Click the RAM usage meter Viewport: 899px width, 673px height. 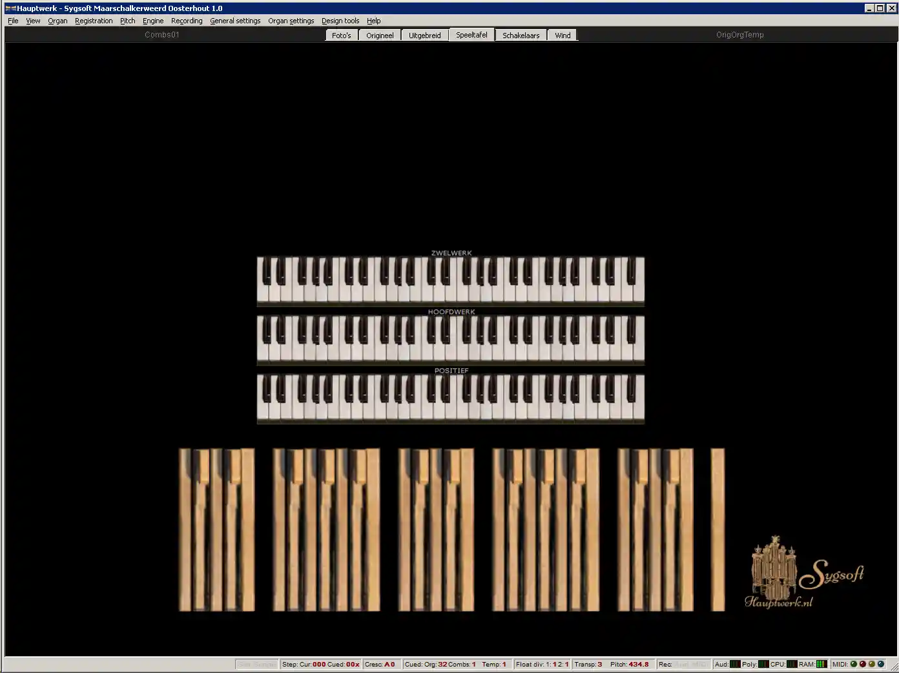pos(821,664)
